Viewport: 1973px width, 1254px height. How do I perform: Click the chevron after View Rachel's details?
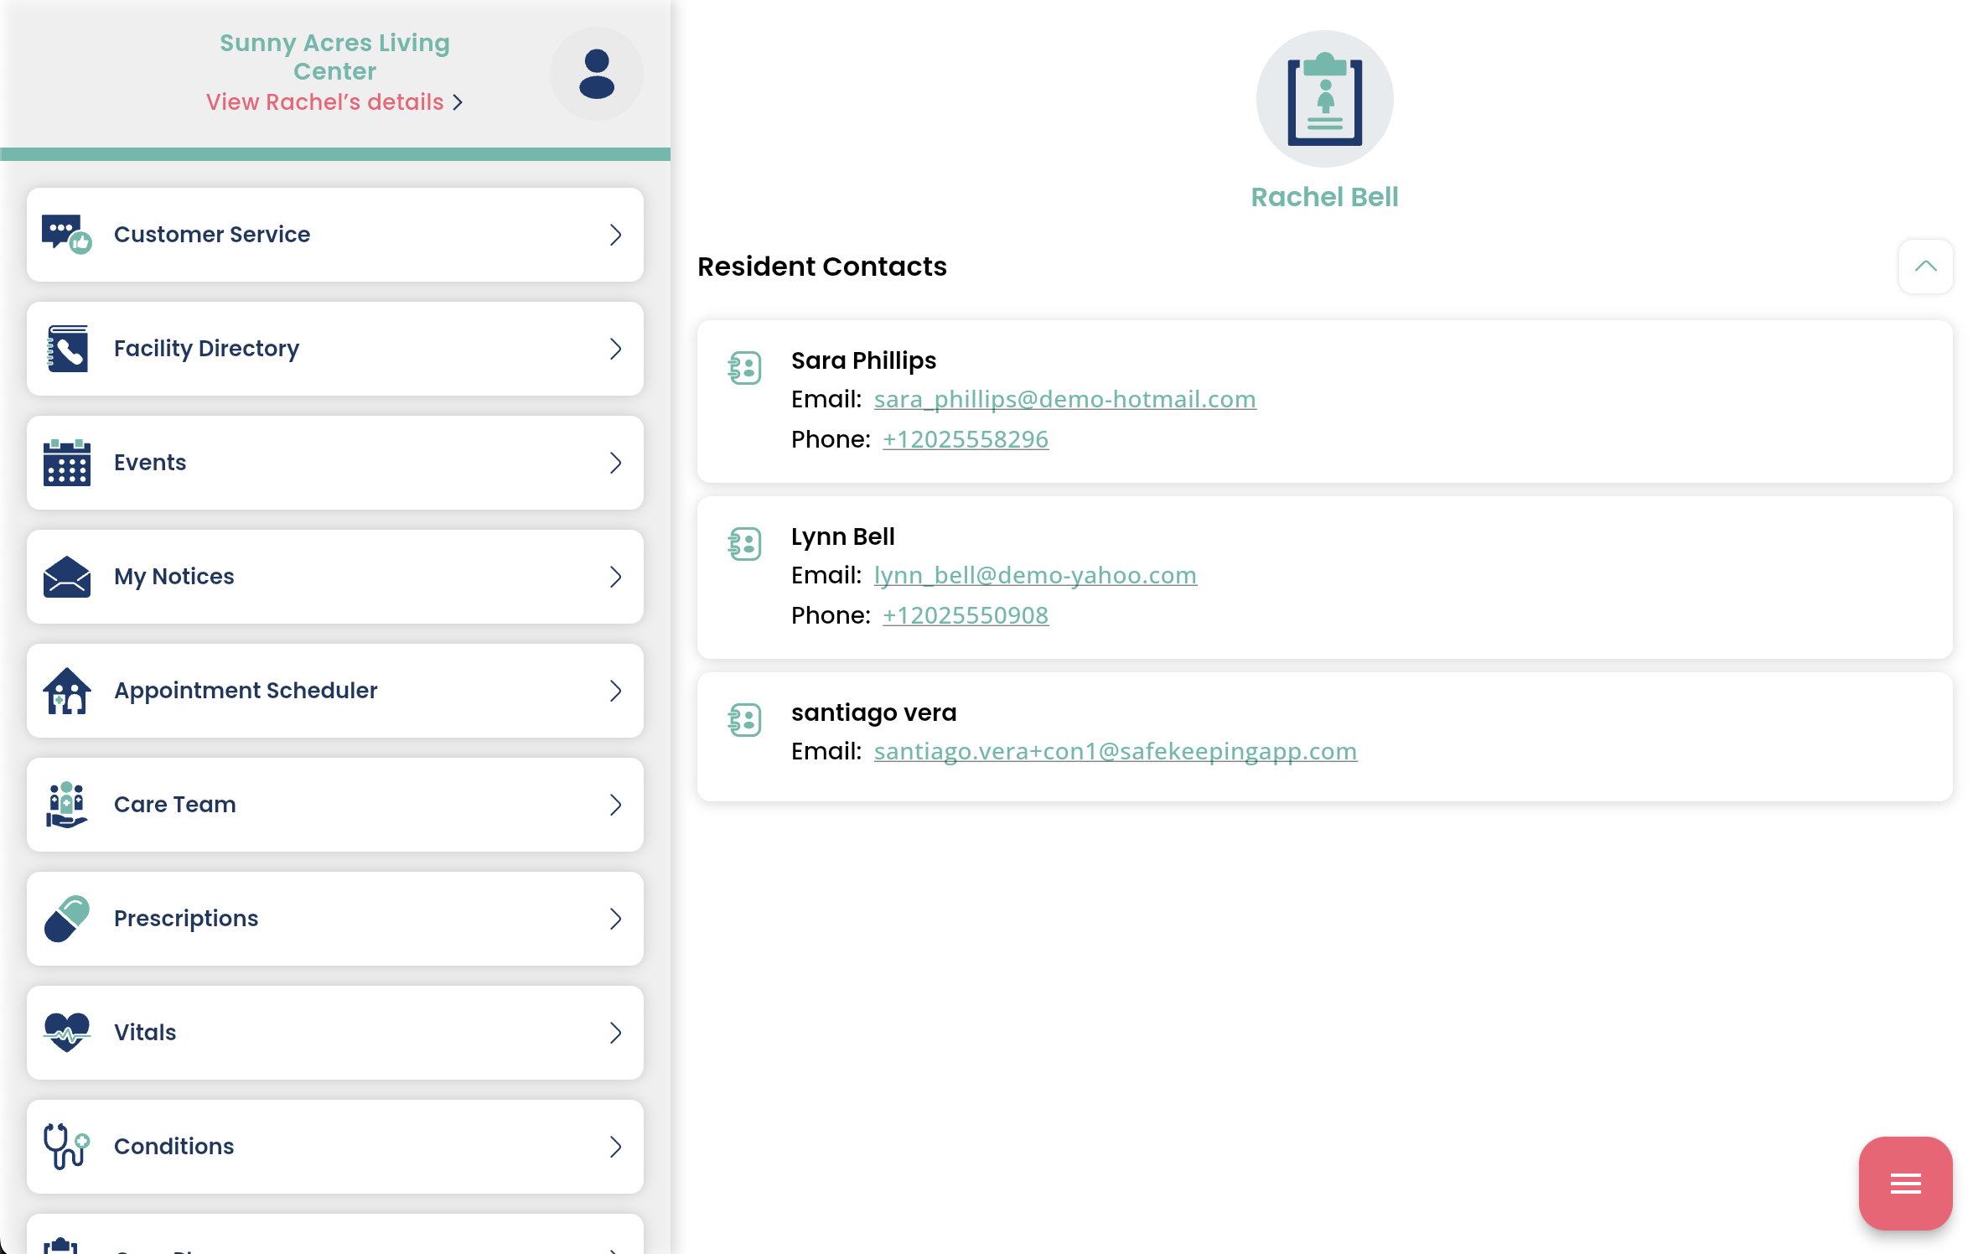coord(458,102)
